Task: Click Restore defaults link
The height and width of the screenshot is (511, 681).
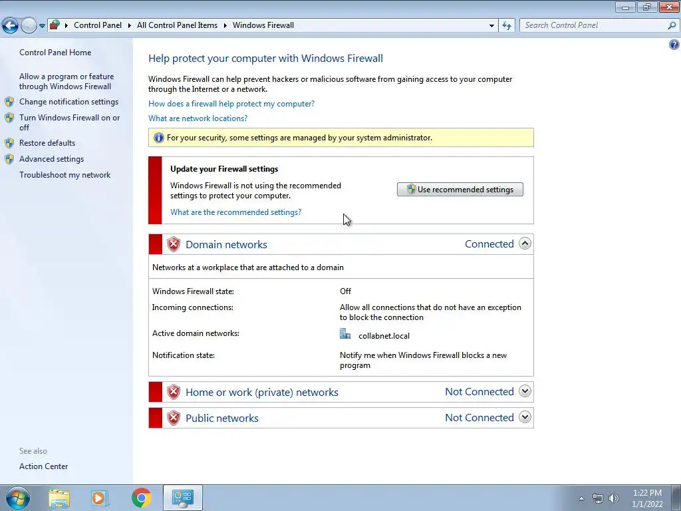Action: (47, 143)
